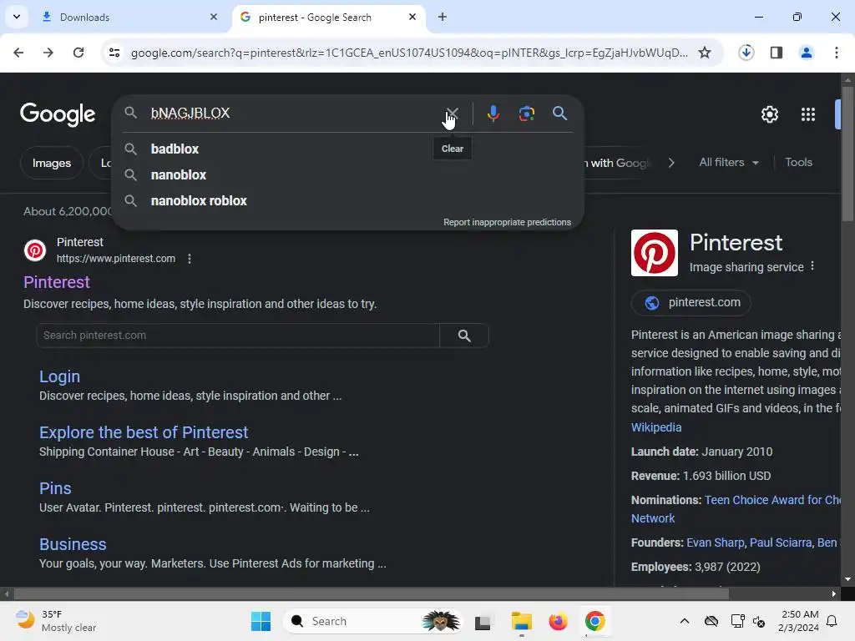Open the tab search dropdown arrow
Image resolution: width=855 pixels, height=641 pixels.
[x=17, y=17]
